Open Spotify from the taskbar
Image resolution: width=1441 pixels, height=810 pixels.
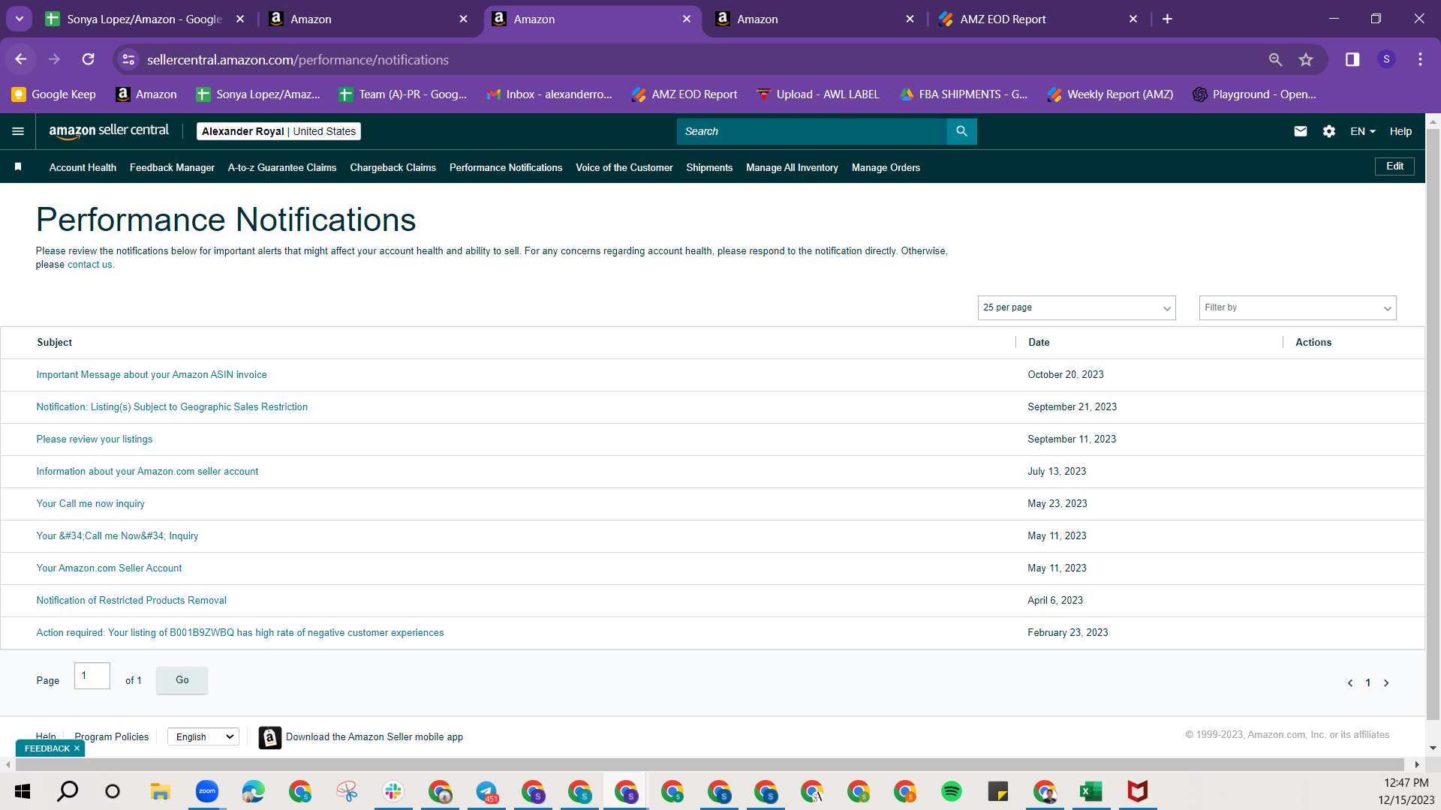pyautogui.click(x=951, y=791)
